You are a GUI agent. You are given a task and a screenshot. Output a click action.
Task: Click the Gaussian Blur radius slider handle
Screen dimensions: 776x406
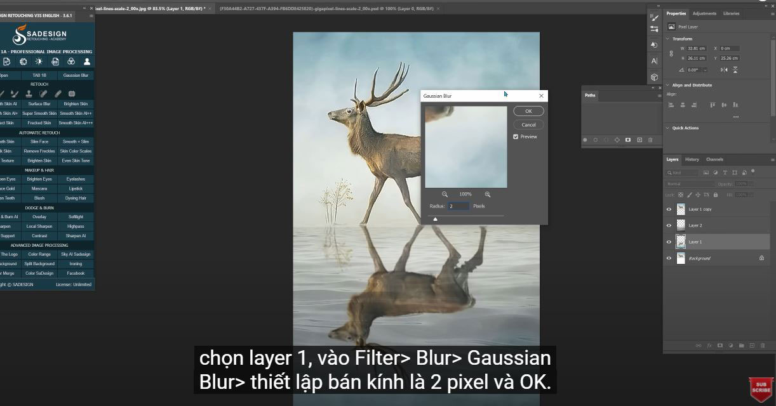(x=435, y=219)
